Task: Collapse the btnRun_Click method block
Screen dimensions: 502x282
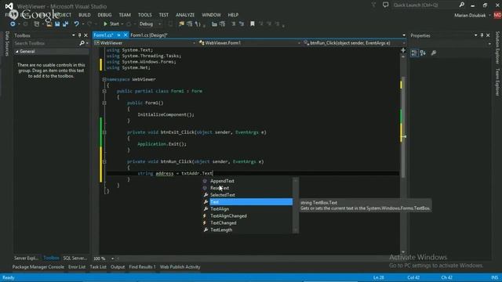Action: click(x=104, y=162)
